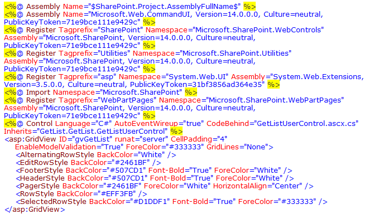Screen dimensions: 369x214
Task: Click the Microsoft.SharePoint.WebControls namespace value
Action: [x=258, y=30]
